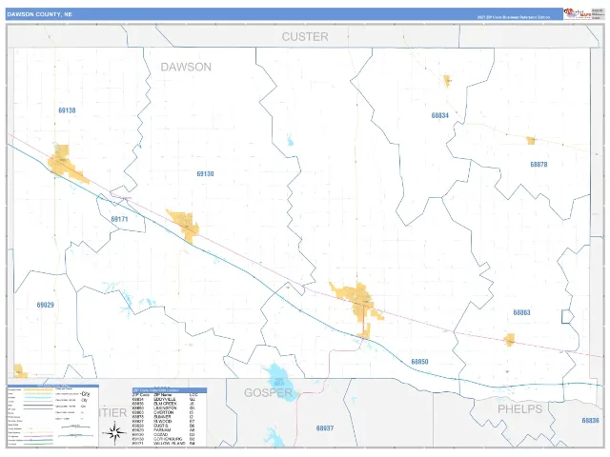610x457 pixels.
Task: Click the GOTHENBURG row in ZIP index
Action: point(165,439)
